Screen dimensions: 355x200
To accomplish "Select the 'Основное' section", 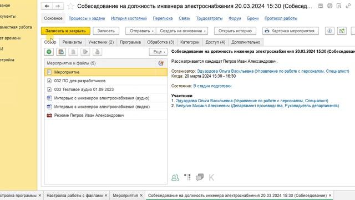I will click(x=53, y=18).
